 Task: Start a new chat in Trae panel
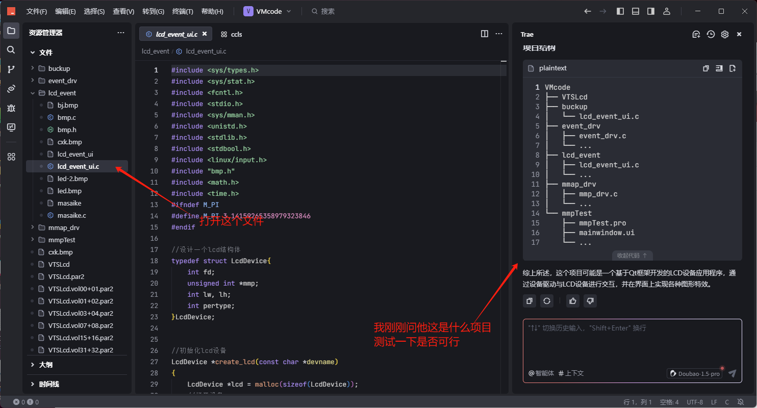696,34
